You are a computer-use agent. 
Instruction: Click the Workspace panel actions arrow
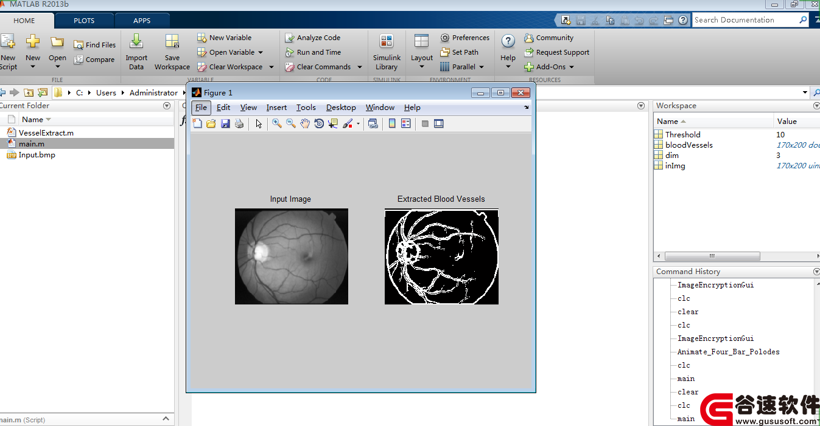[x=816, y=106]
